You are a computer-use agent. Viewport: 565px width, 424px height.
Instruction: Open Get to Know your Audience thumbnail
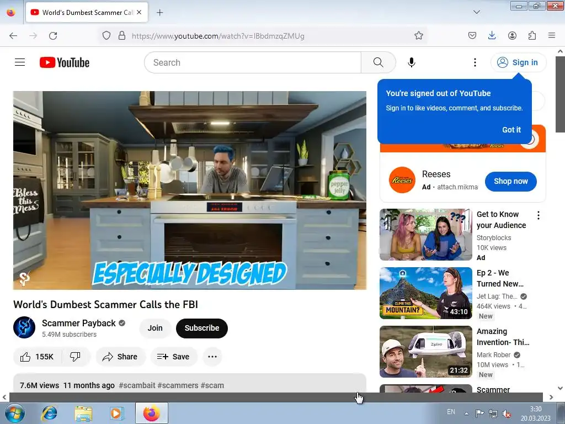point(425,234)
